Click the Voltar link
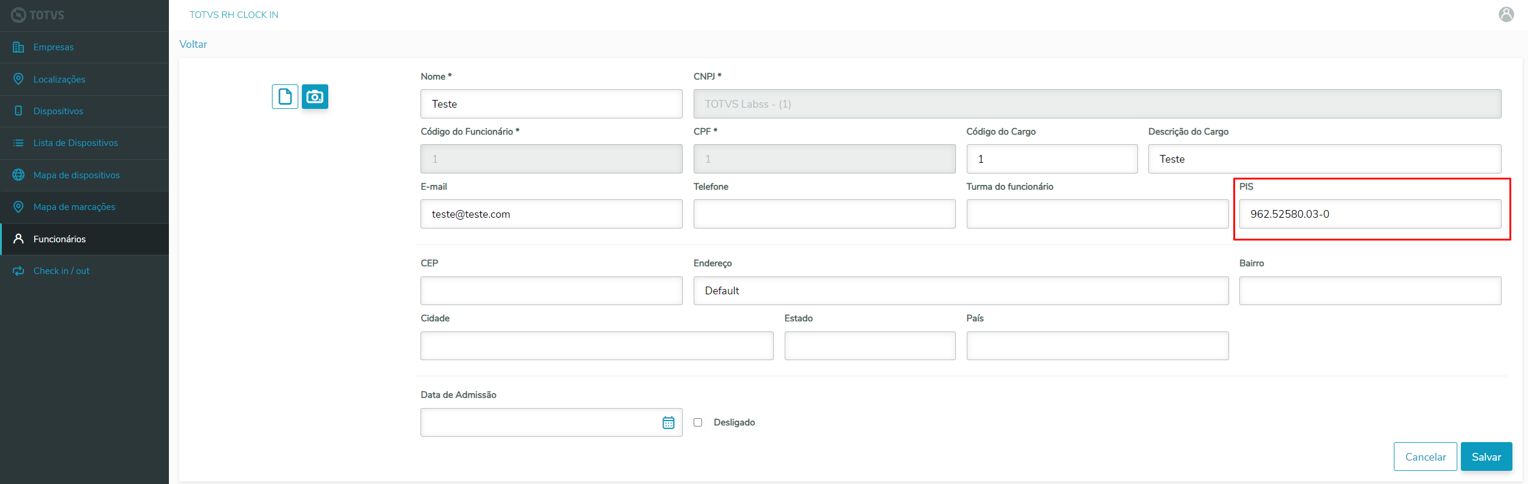 193,44
